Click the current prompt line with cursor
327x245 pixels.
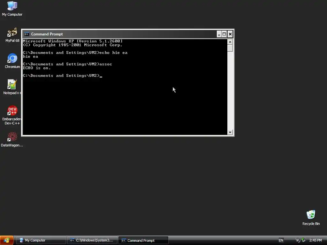(63, 76)
